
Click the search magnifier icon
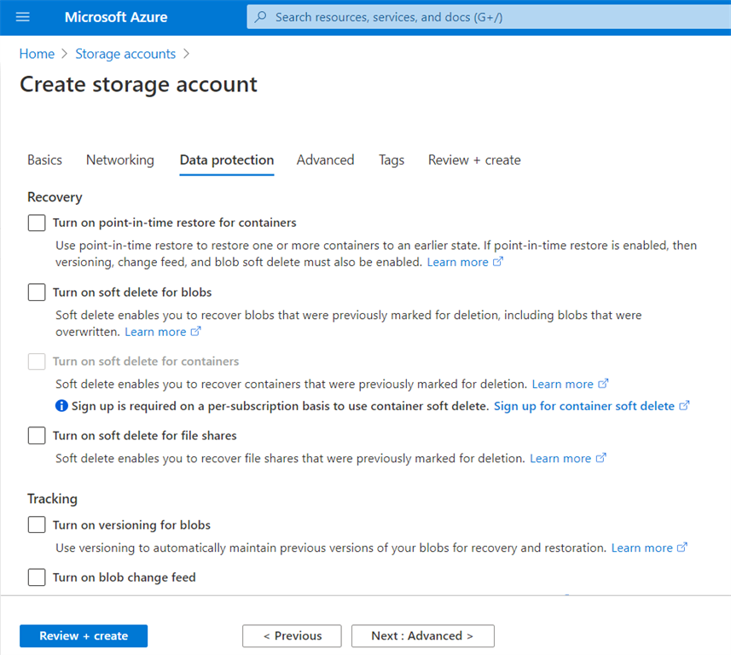260,17
